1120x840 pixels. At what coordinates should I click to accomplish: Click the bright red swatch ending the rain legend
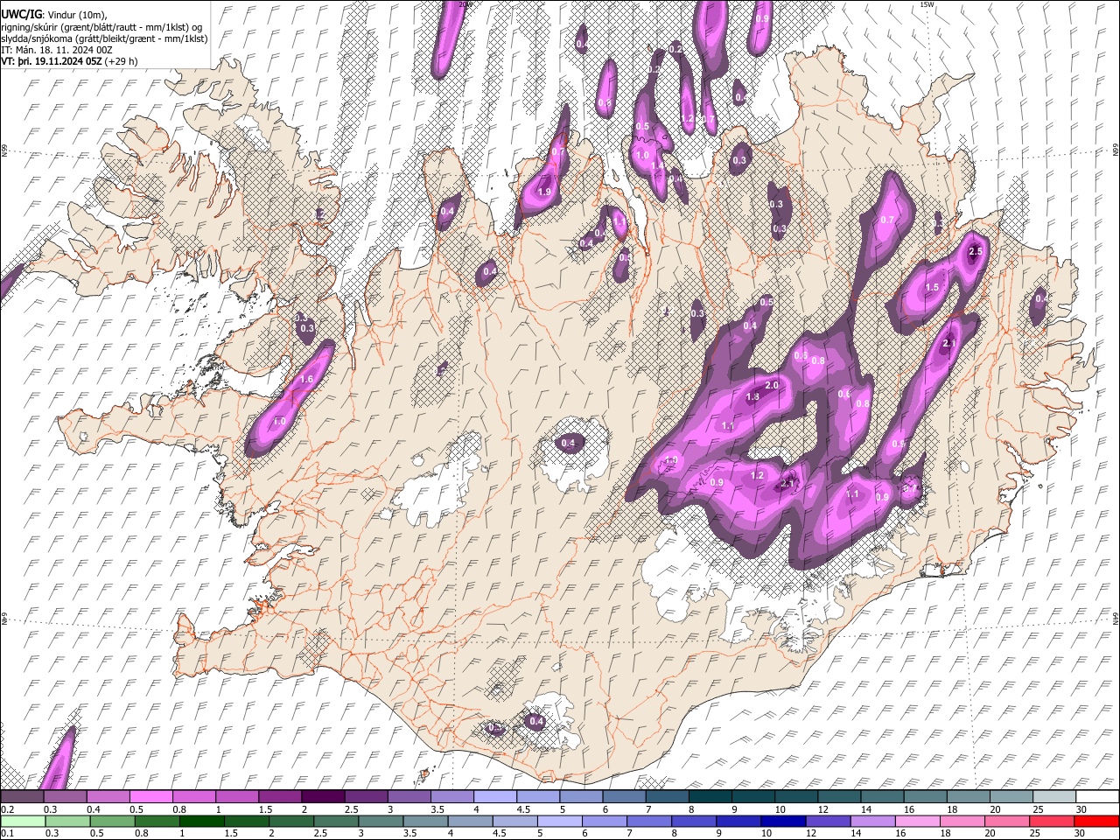[x=1097, y=821]
